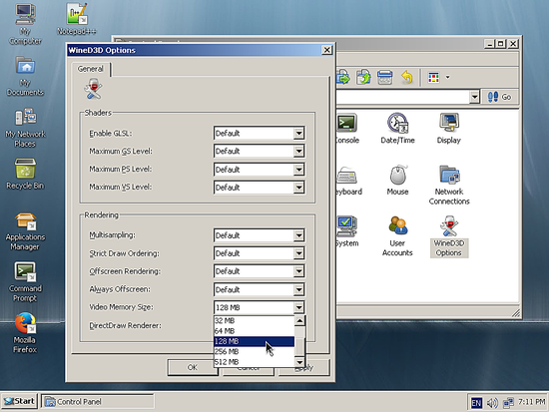Viewport: 549px width, 412px height.
Task: Open the Date/Time control panel icon
Action: pyautogui.click(x=397, y=129)
